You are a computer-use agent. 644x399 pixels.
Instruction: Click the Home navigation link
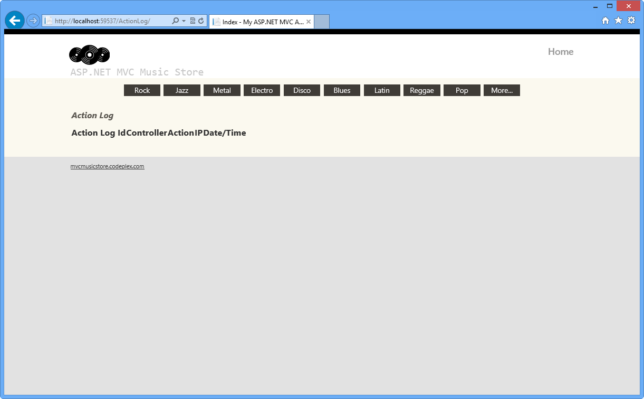[561, 52]
